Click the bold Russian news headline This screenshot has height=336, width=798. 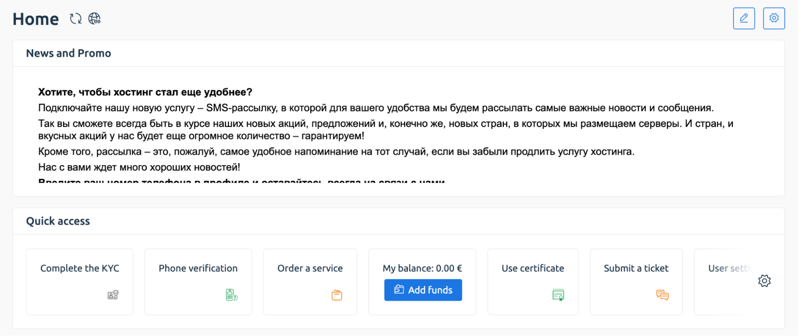(x=145, y=92)
